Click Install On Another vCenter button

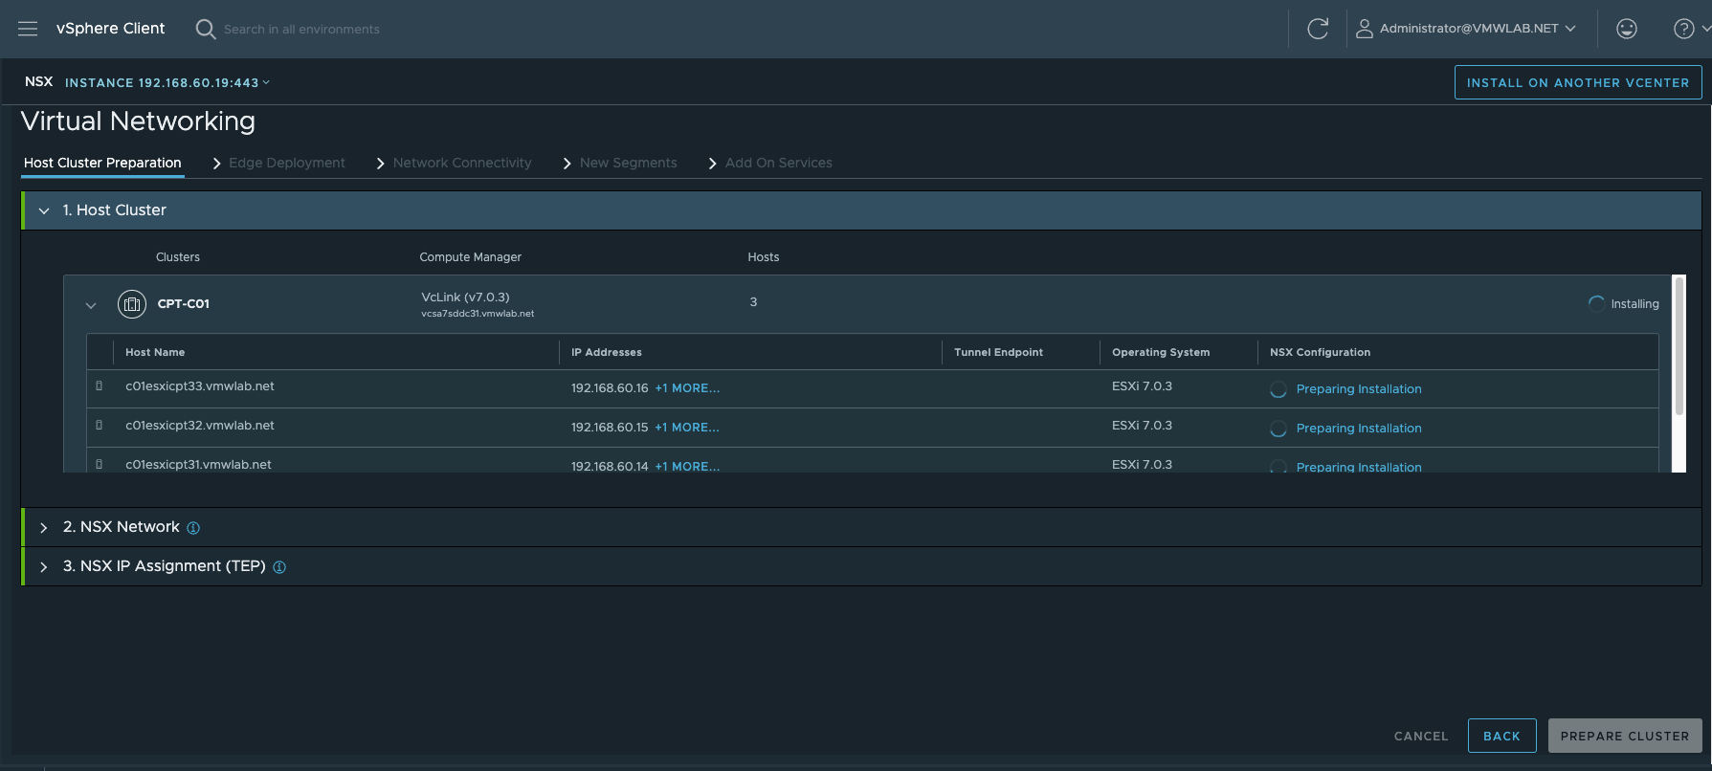[1578, 82]
